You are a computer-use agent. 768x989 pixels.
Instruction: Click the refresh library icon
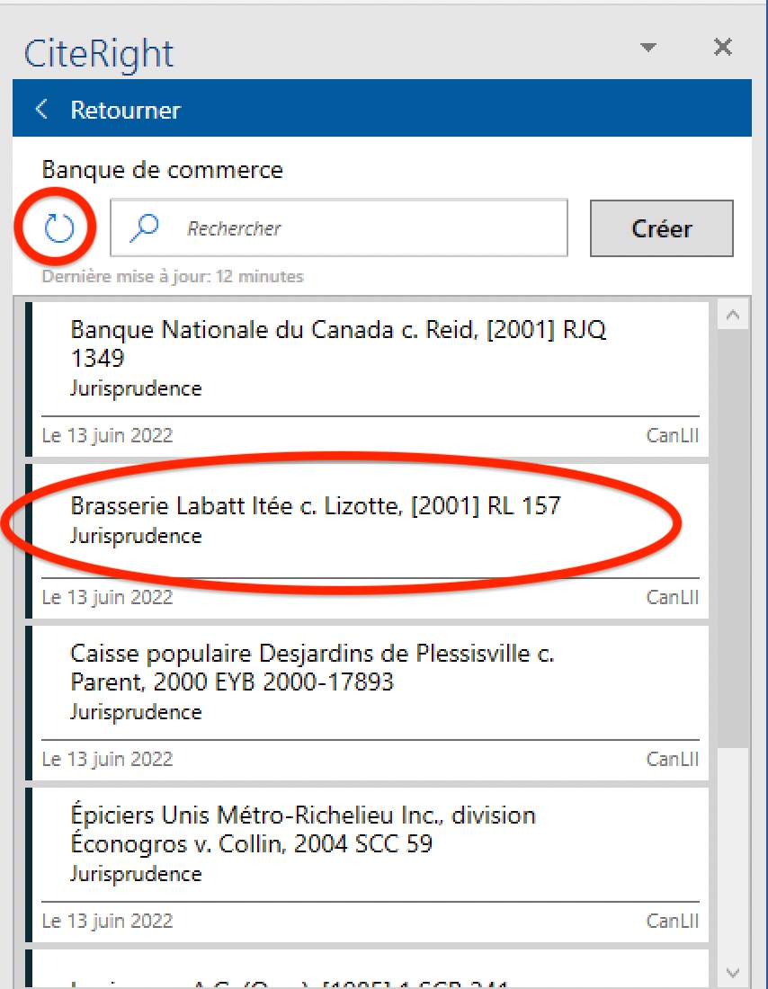58,227
